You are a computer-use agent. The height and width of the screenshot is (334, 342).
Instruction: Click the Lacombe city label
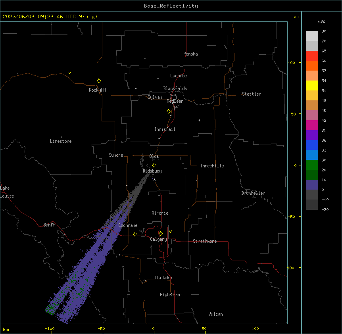179,76
